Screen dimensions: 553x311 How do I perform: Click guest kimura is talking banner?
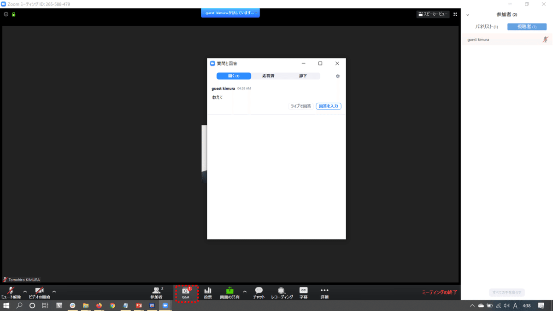pos(230,13)
